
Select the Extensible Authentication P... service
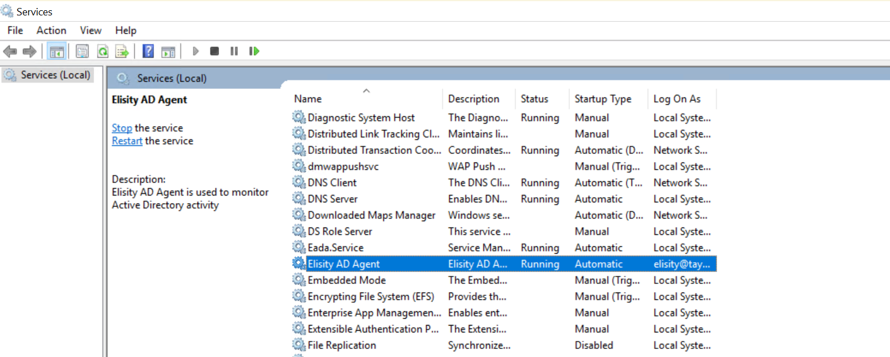(504, 329)
